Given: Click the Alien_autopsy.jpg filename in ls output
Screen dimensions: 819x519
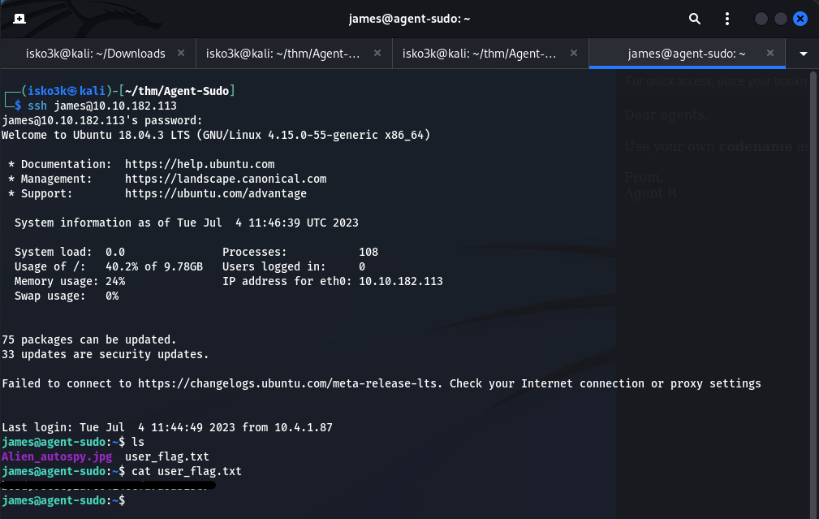Looking at the screenshot, I should pos(57,456).
